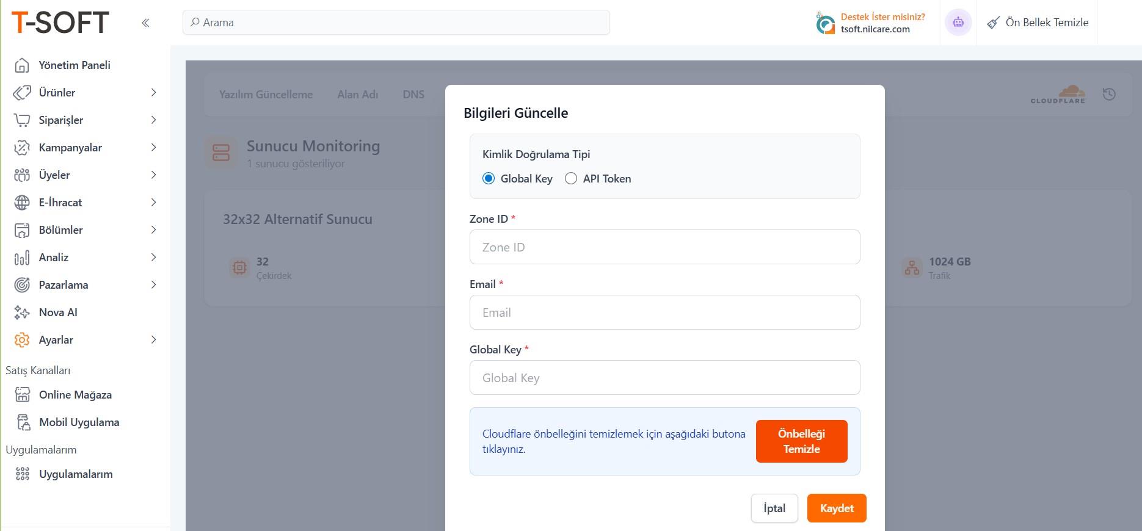Click the Siparişler cart icon

pyautogui.click(x=22, y=120)
